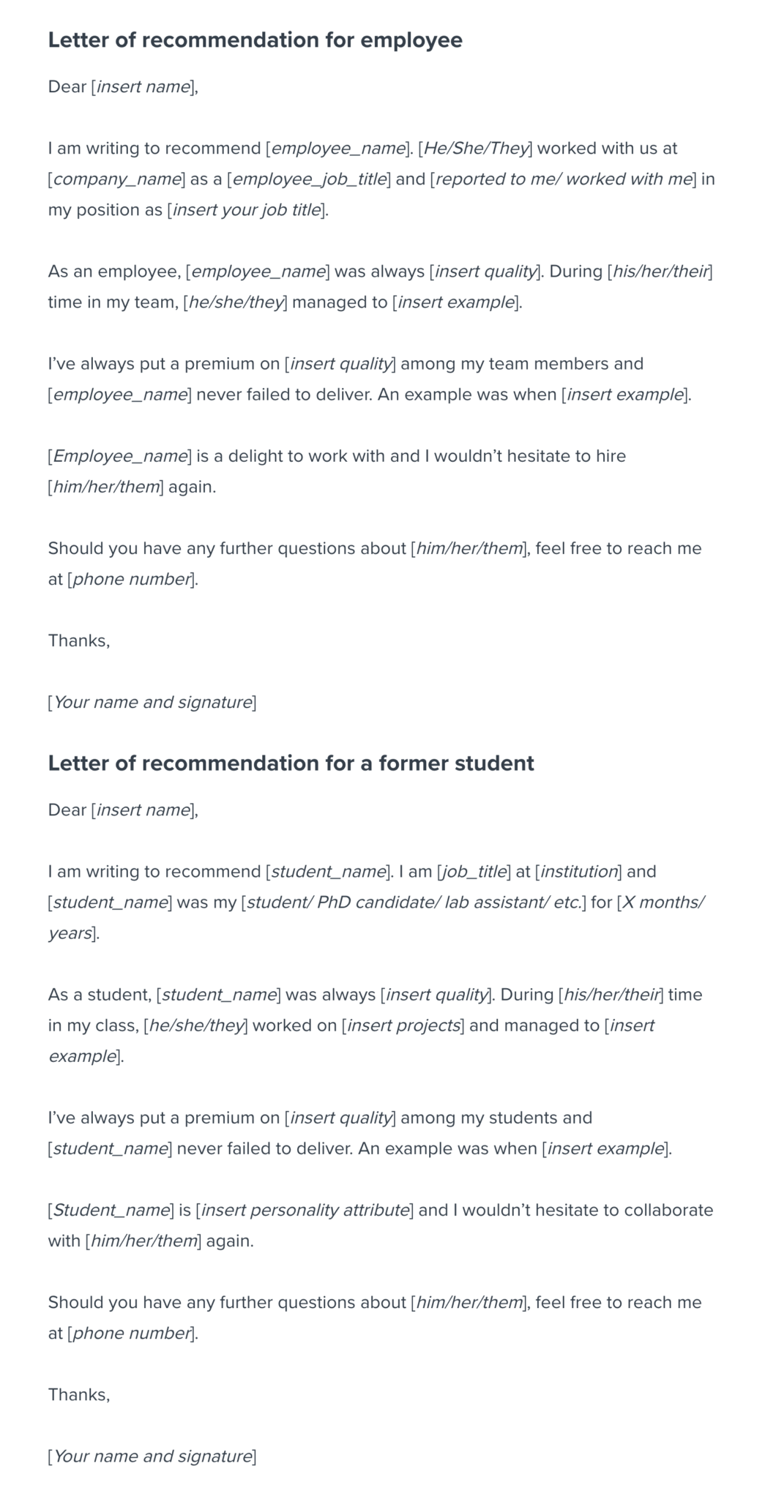Click the [student/ PhD candidate/ lab assistant/ etc.] placeholder
This screenshot has width=776, height=1499.
coord(413,902)
